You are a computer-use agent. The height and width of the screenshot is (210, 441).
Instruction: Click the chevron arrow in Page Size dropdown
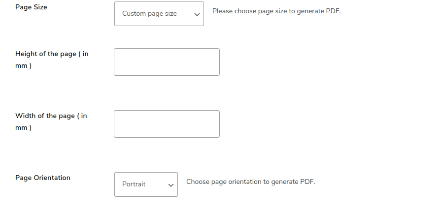point(197,14)
